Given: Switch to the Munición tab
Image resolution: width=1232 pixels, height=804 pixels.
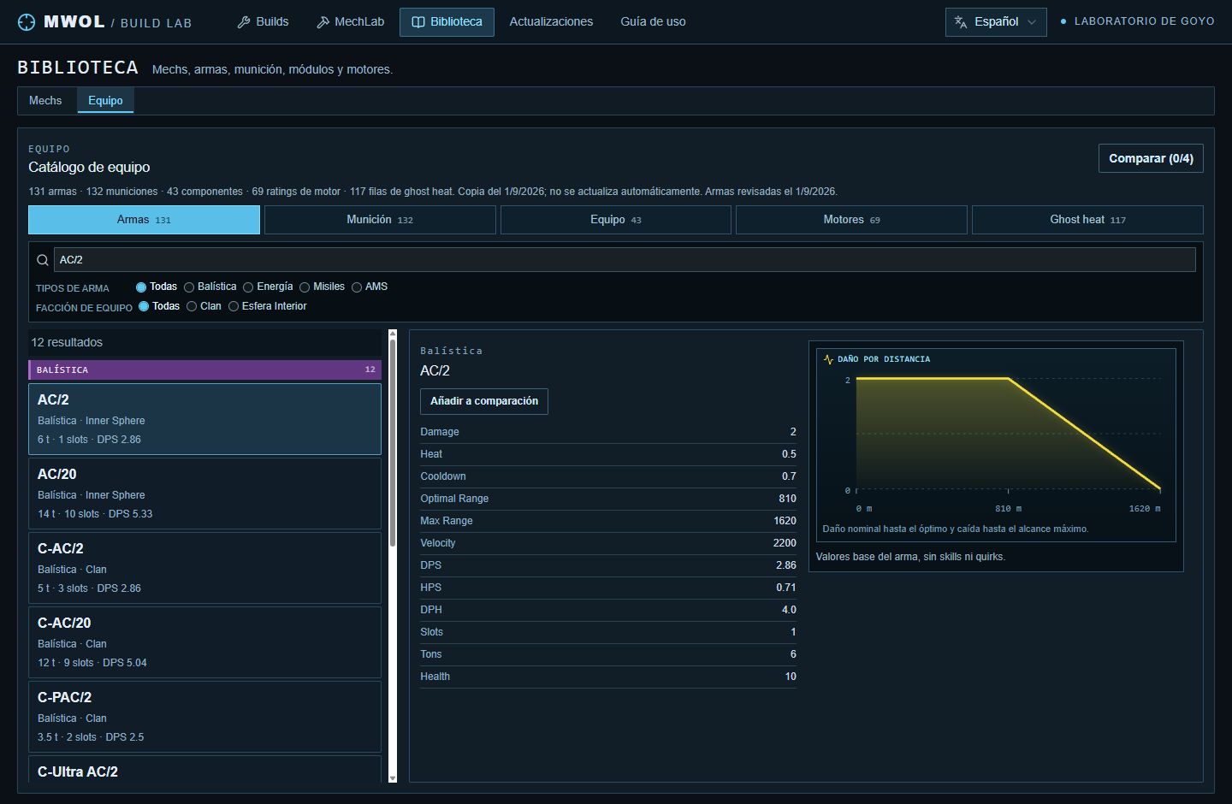Looking at the screenshot, I should click(x=380, y=220).
